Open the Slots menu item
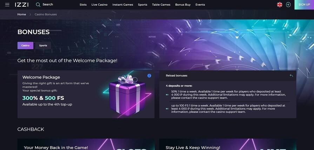314x150 pixels. [83, 5]
